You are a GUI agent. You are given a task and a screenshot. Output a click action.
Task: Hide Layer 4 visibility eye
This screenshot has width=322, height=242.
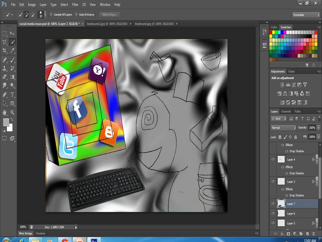273,159
